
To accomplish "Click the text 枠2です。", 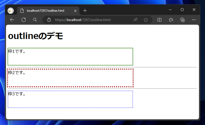I will click(17, 73).
